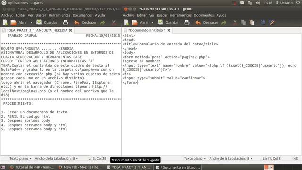
Task: Click Deshacer undo arrow in left gedit window
Action: tap(77, 23)
